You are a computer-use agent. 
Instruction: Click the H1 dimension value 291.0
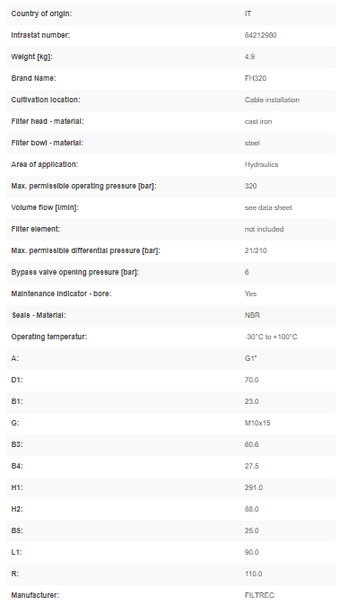(x=254, y=487)
